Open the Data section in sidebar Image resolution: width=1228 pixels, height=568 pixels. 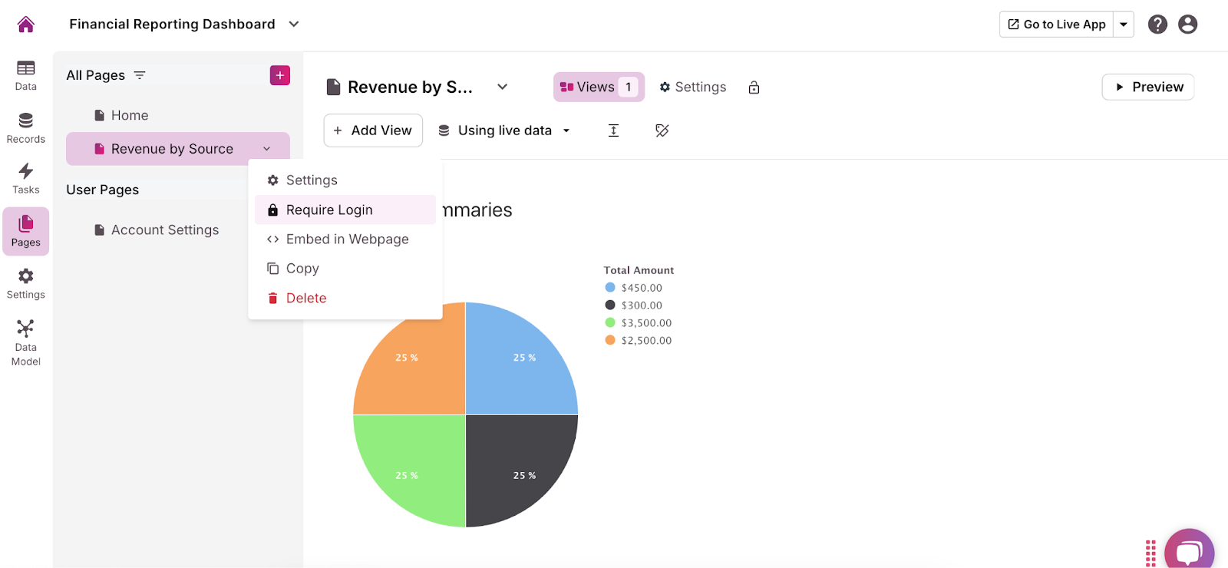[x=26, y=75]
